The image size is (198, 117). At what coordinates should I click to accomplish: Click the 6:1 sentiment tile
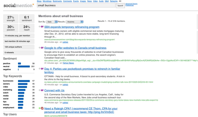click(27, 19)
